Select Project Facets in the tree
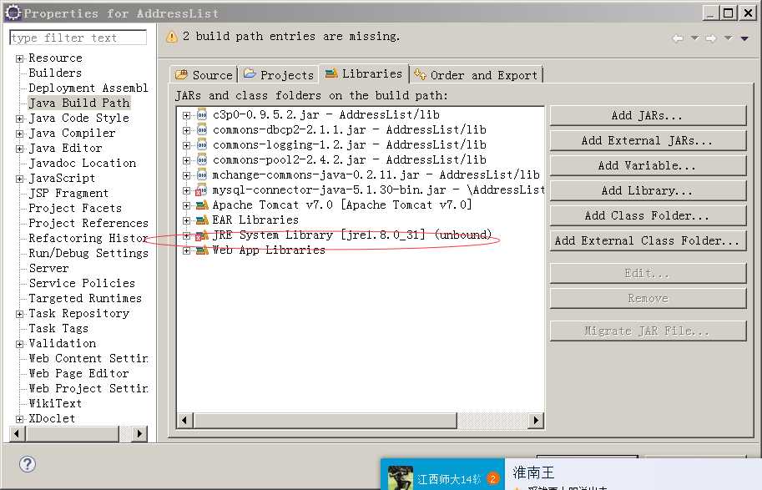This screenshot has height=490, width=762. 75,209
